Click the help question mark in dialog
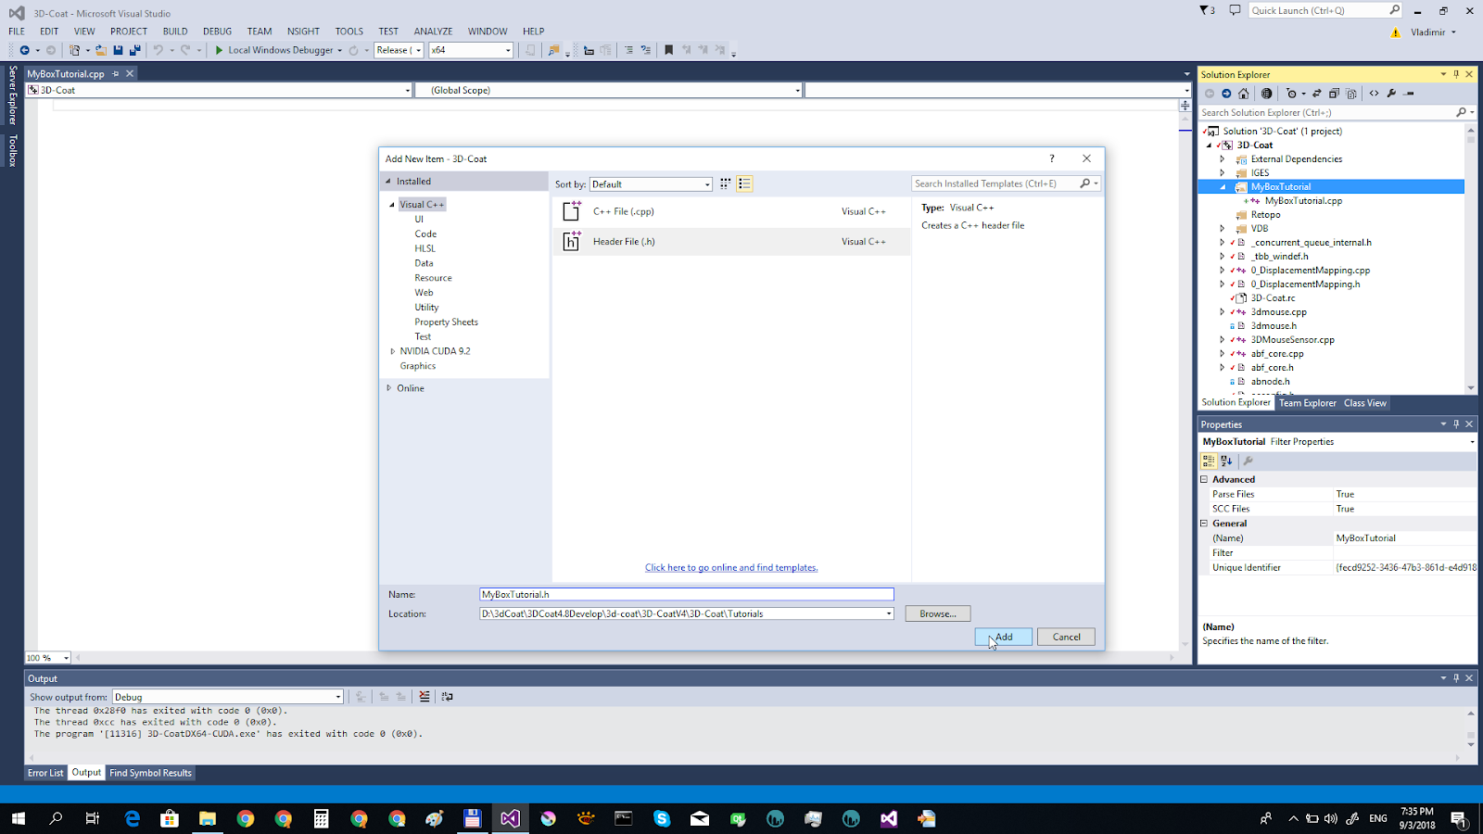The height and width of the screenshot is (834, 1483). tap(1052, 158)
